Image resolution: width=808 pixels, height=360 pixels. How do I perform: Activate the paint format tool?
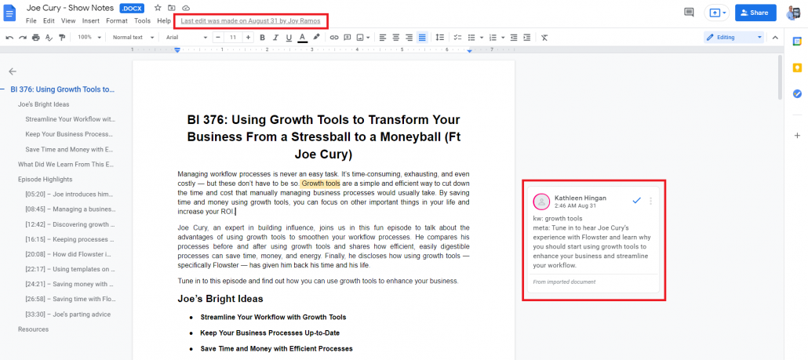pos(62,38)
